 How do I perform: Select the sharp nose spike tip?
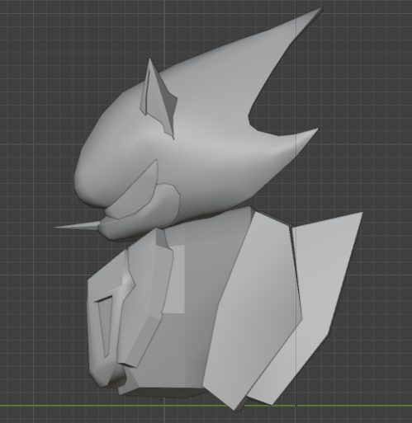pos(59,227)
